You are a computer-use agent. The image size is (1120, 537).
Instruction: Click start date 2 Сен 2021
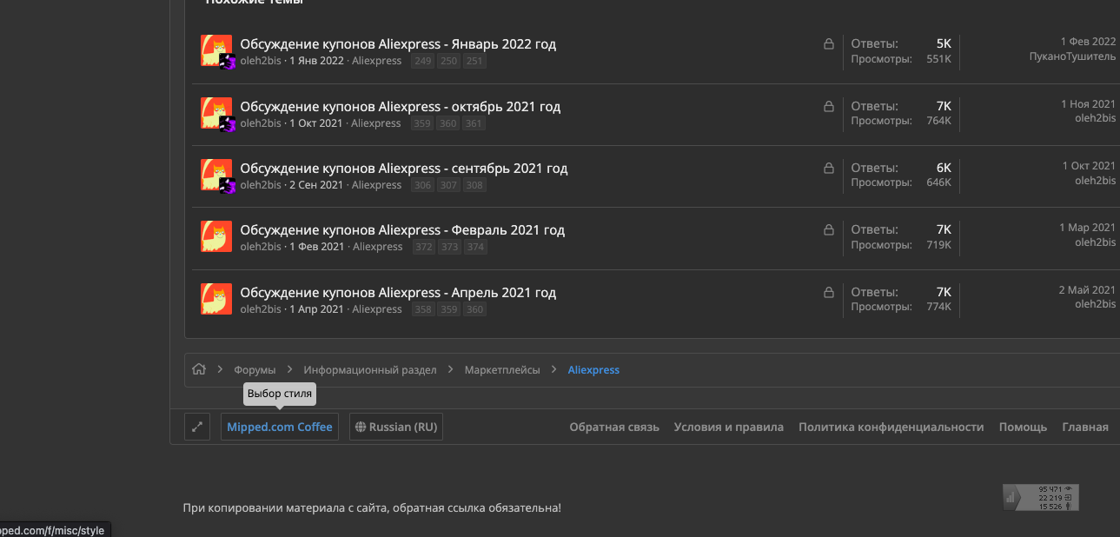click(x=316, y=185)
